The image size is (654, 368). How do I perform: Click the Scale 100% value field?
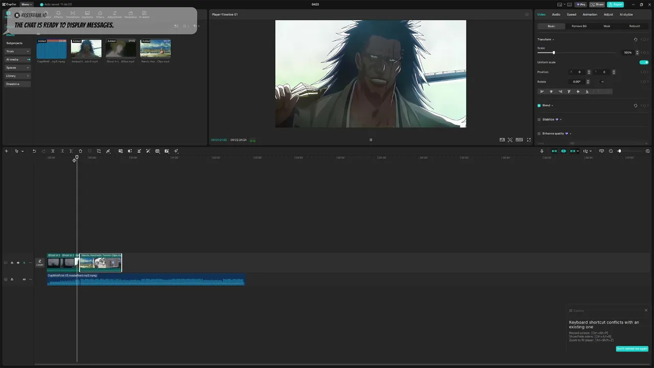point(627,53)
